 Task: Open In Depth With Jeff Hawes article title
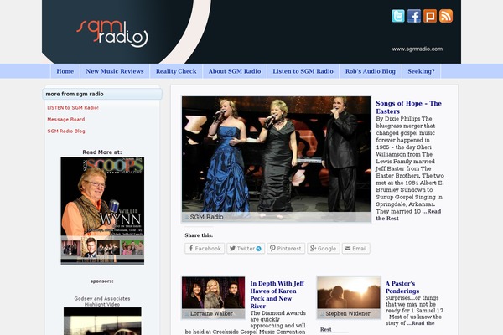tap(277, 295)
